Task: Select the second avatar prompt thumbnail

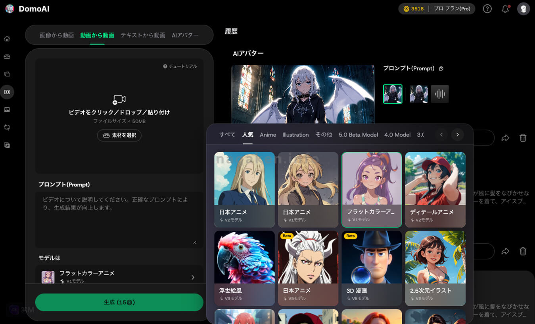Action: pos(419,94)
